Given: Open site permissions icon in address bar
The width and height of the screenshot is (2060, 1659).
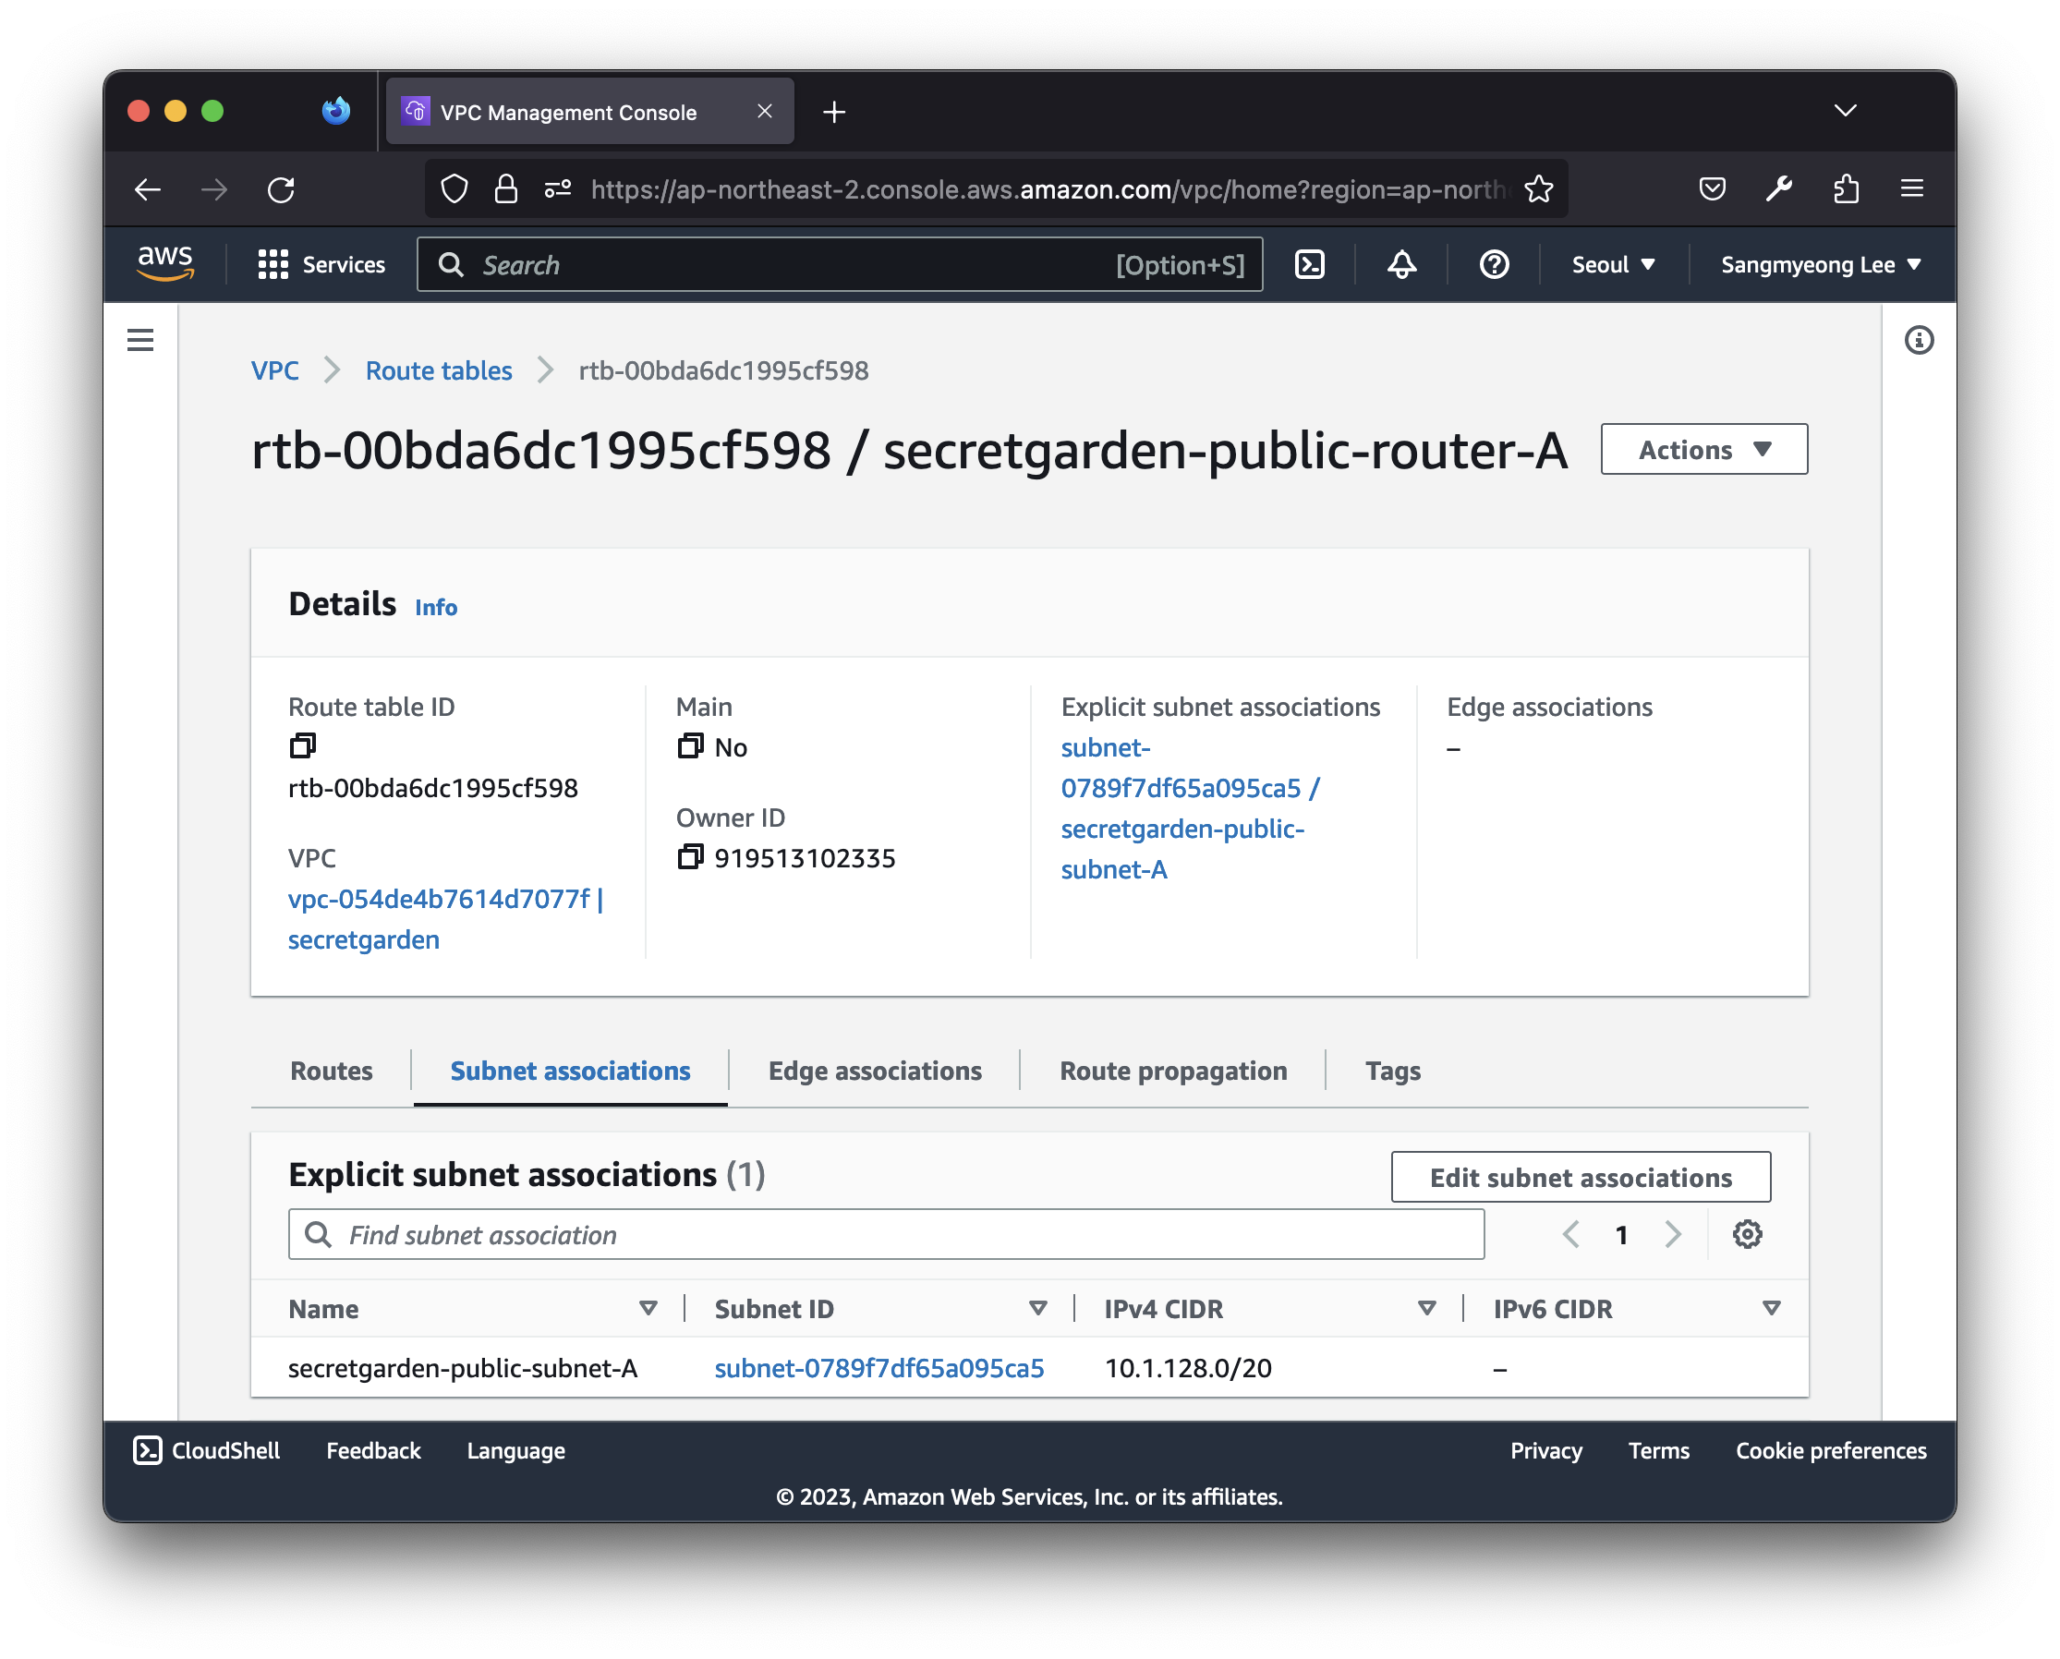Looking at the screenshot, I should 557,189.
